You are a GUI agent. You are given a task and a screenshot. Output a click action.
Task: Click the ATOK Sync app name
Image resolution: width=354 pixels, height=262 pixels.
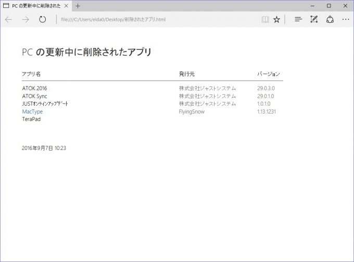(34, 96)
